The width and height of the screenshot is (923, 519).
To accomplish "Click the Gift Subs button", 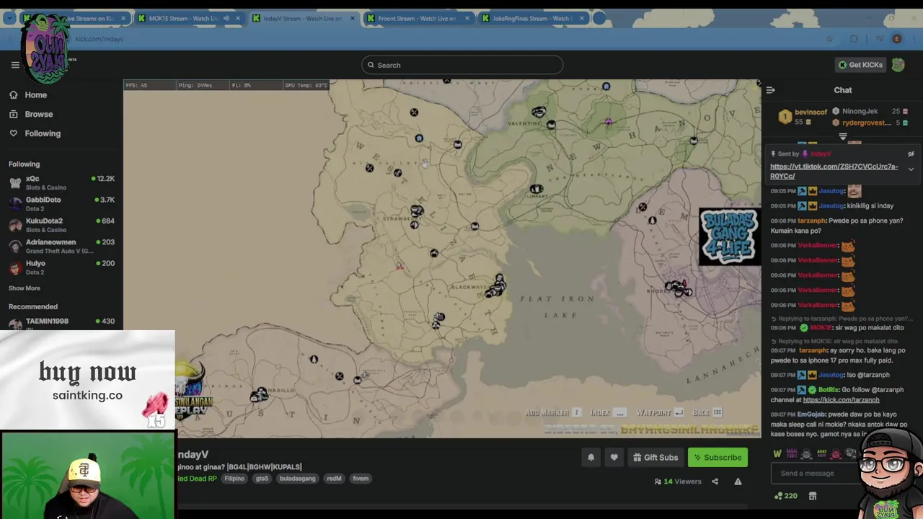I will pyautogui.click(x=655, y=457).
